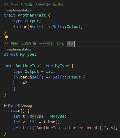
Task: Open '1 implementation' lens above struct MyType
Action: tap(18, 49)
